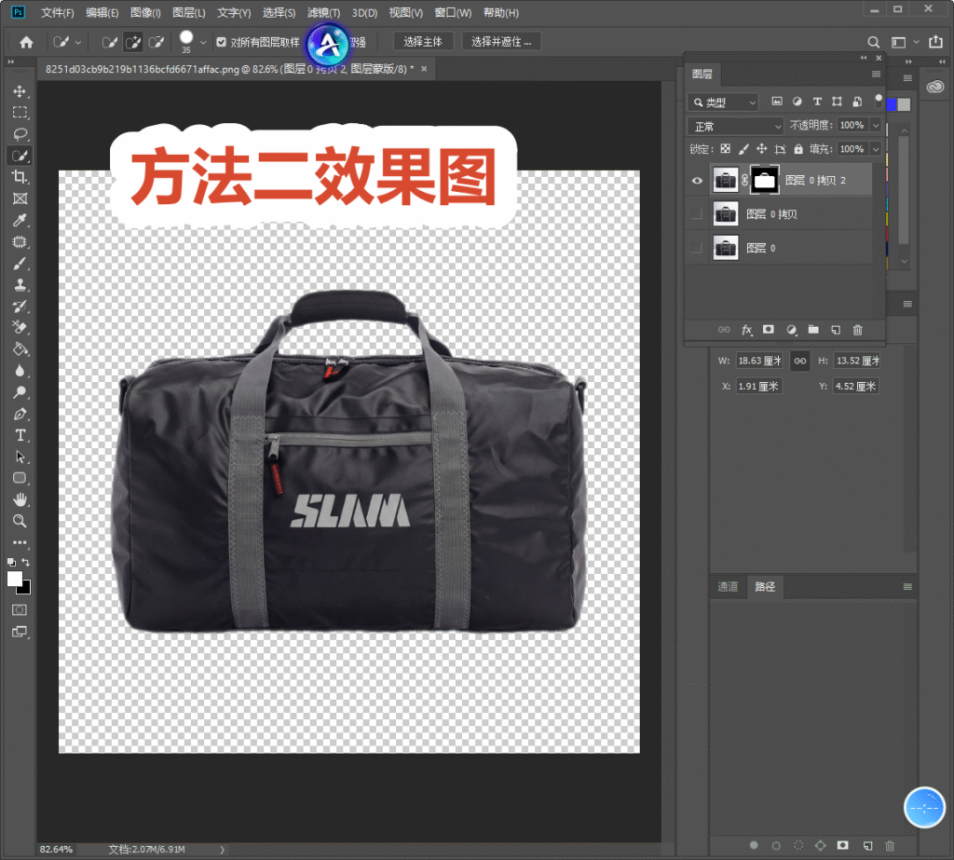Open the blend mode 正常 dropdown
Screen dimensions: 954x860
[x=736, y=126]
